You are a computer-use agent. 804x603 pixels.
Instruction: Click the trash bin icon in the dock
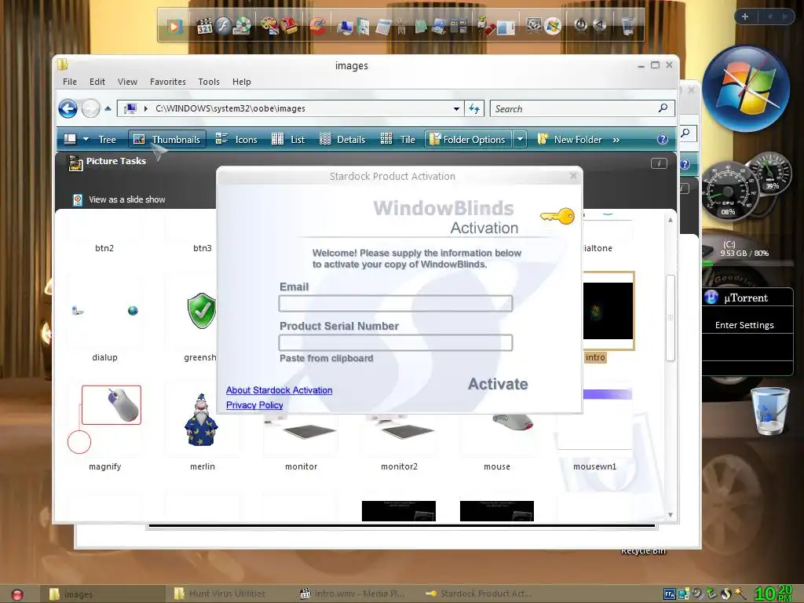click(x=627, y=26)
